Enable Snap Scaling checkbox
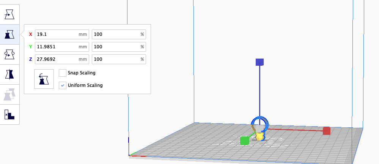Image resolution: width=379 pixels, height=164 pixels. (63, 73)
